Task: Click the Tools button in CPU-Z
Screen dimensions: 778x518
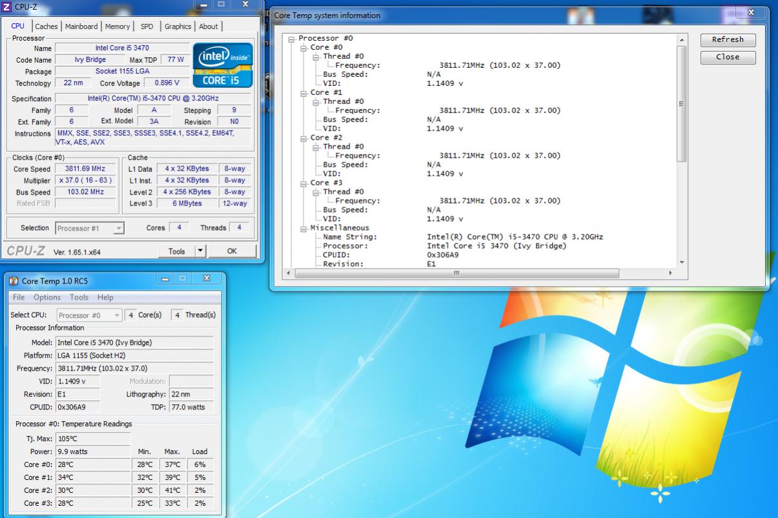Action: [x=176, y=251]
